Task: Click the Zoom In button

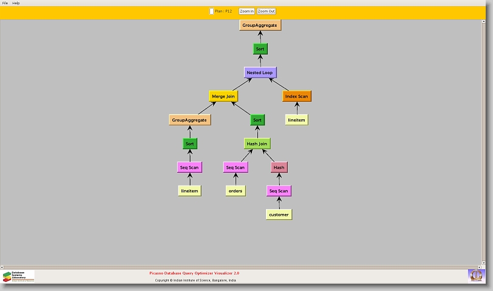Action: [x=246, y=11]
